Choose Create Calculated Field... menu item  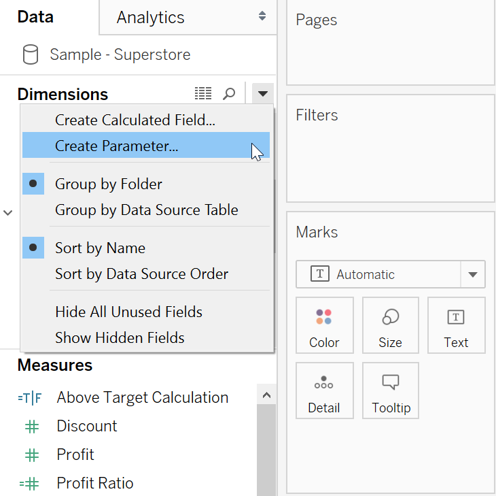click(135, 120)
